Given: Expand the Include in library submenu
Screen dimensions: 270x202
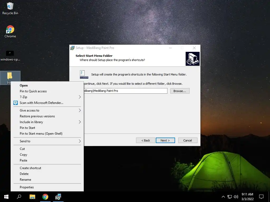Looking at the screenshot, I should point(47,122).
